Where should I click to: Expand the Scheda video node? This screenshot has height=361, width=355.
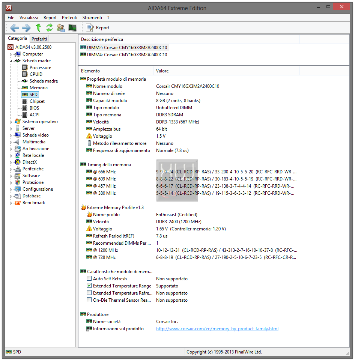click(x=11, y=135)
